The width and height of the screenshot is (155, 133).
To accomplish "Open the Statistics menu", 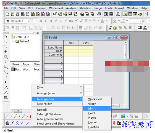I will pyautogui.click(x=85, y=8).
